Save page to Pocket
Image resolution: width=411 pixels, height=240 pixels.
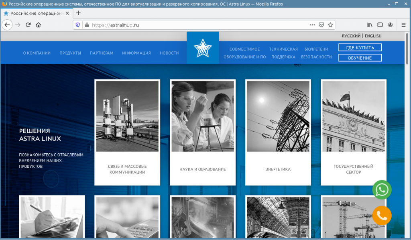(x=321, y=25)
